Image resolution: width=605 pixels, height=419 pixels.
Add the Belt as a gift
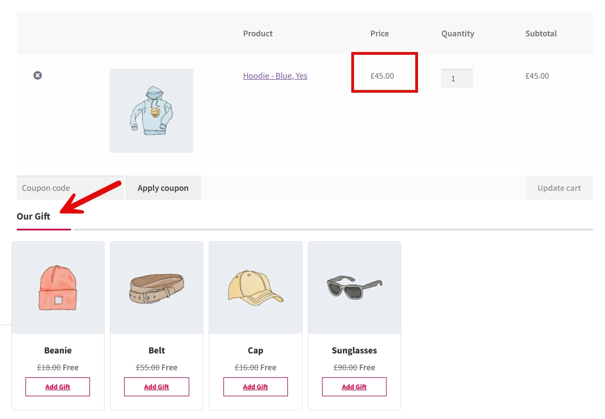[x=156, y=386]
